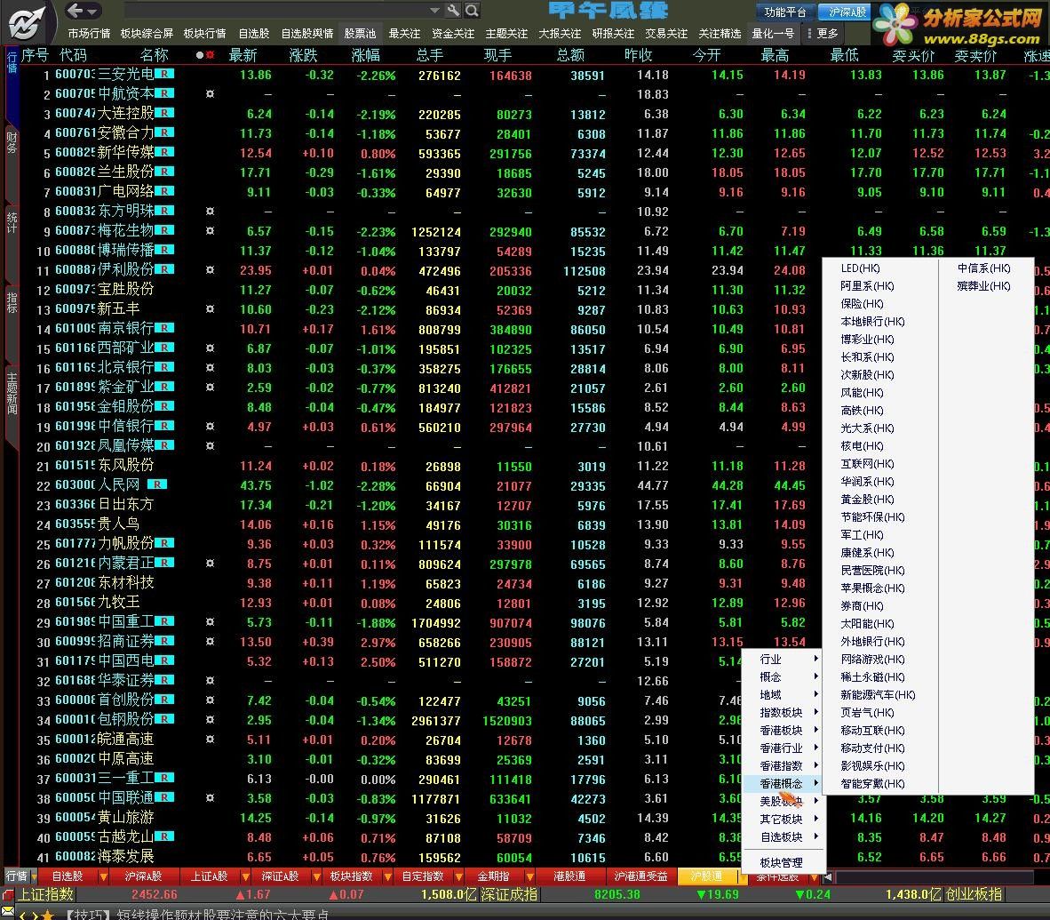The height and width of the screenshot is (920, 1050).
Task: Click the bottom horizontal scrollbar track
Action: 935,876
